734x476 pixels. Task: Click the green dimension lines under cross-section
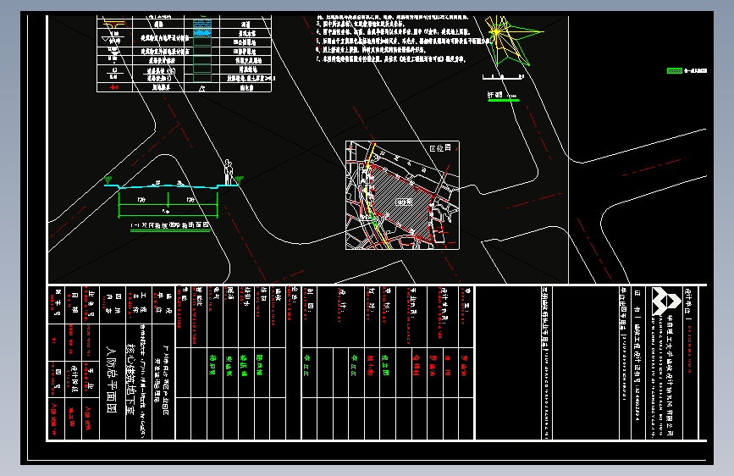pyautogui.click(x=168, y=205)
